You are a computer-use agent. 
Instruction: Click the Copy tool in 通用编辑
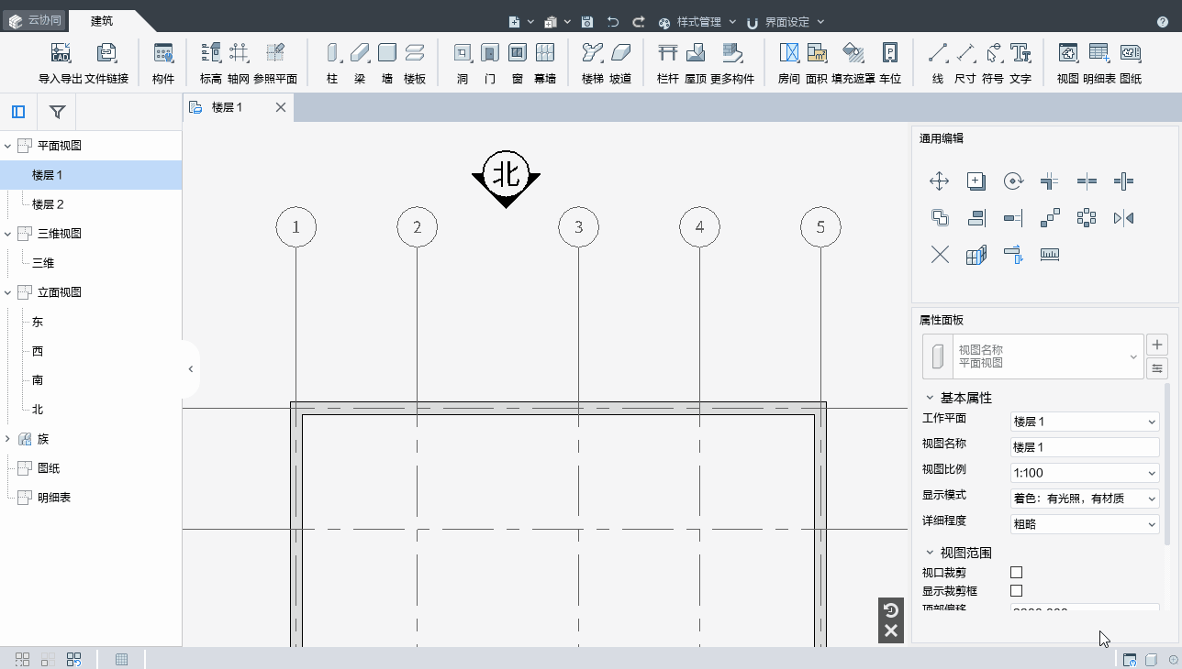point(976,181)
